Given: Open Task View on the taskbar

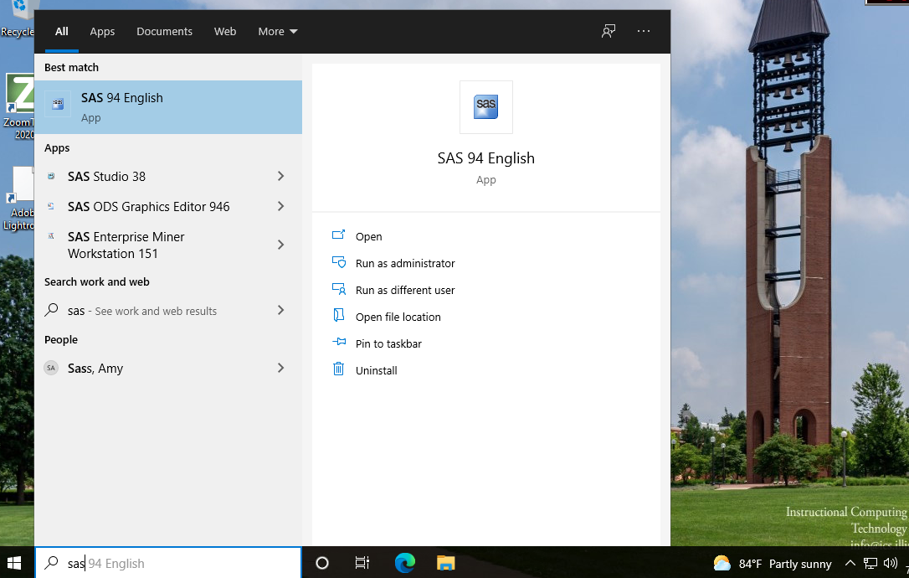Looking at the screenshot, I should tap(362, 562).
